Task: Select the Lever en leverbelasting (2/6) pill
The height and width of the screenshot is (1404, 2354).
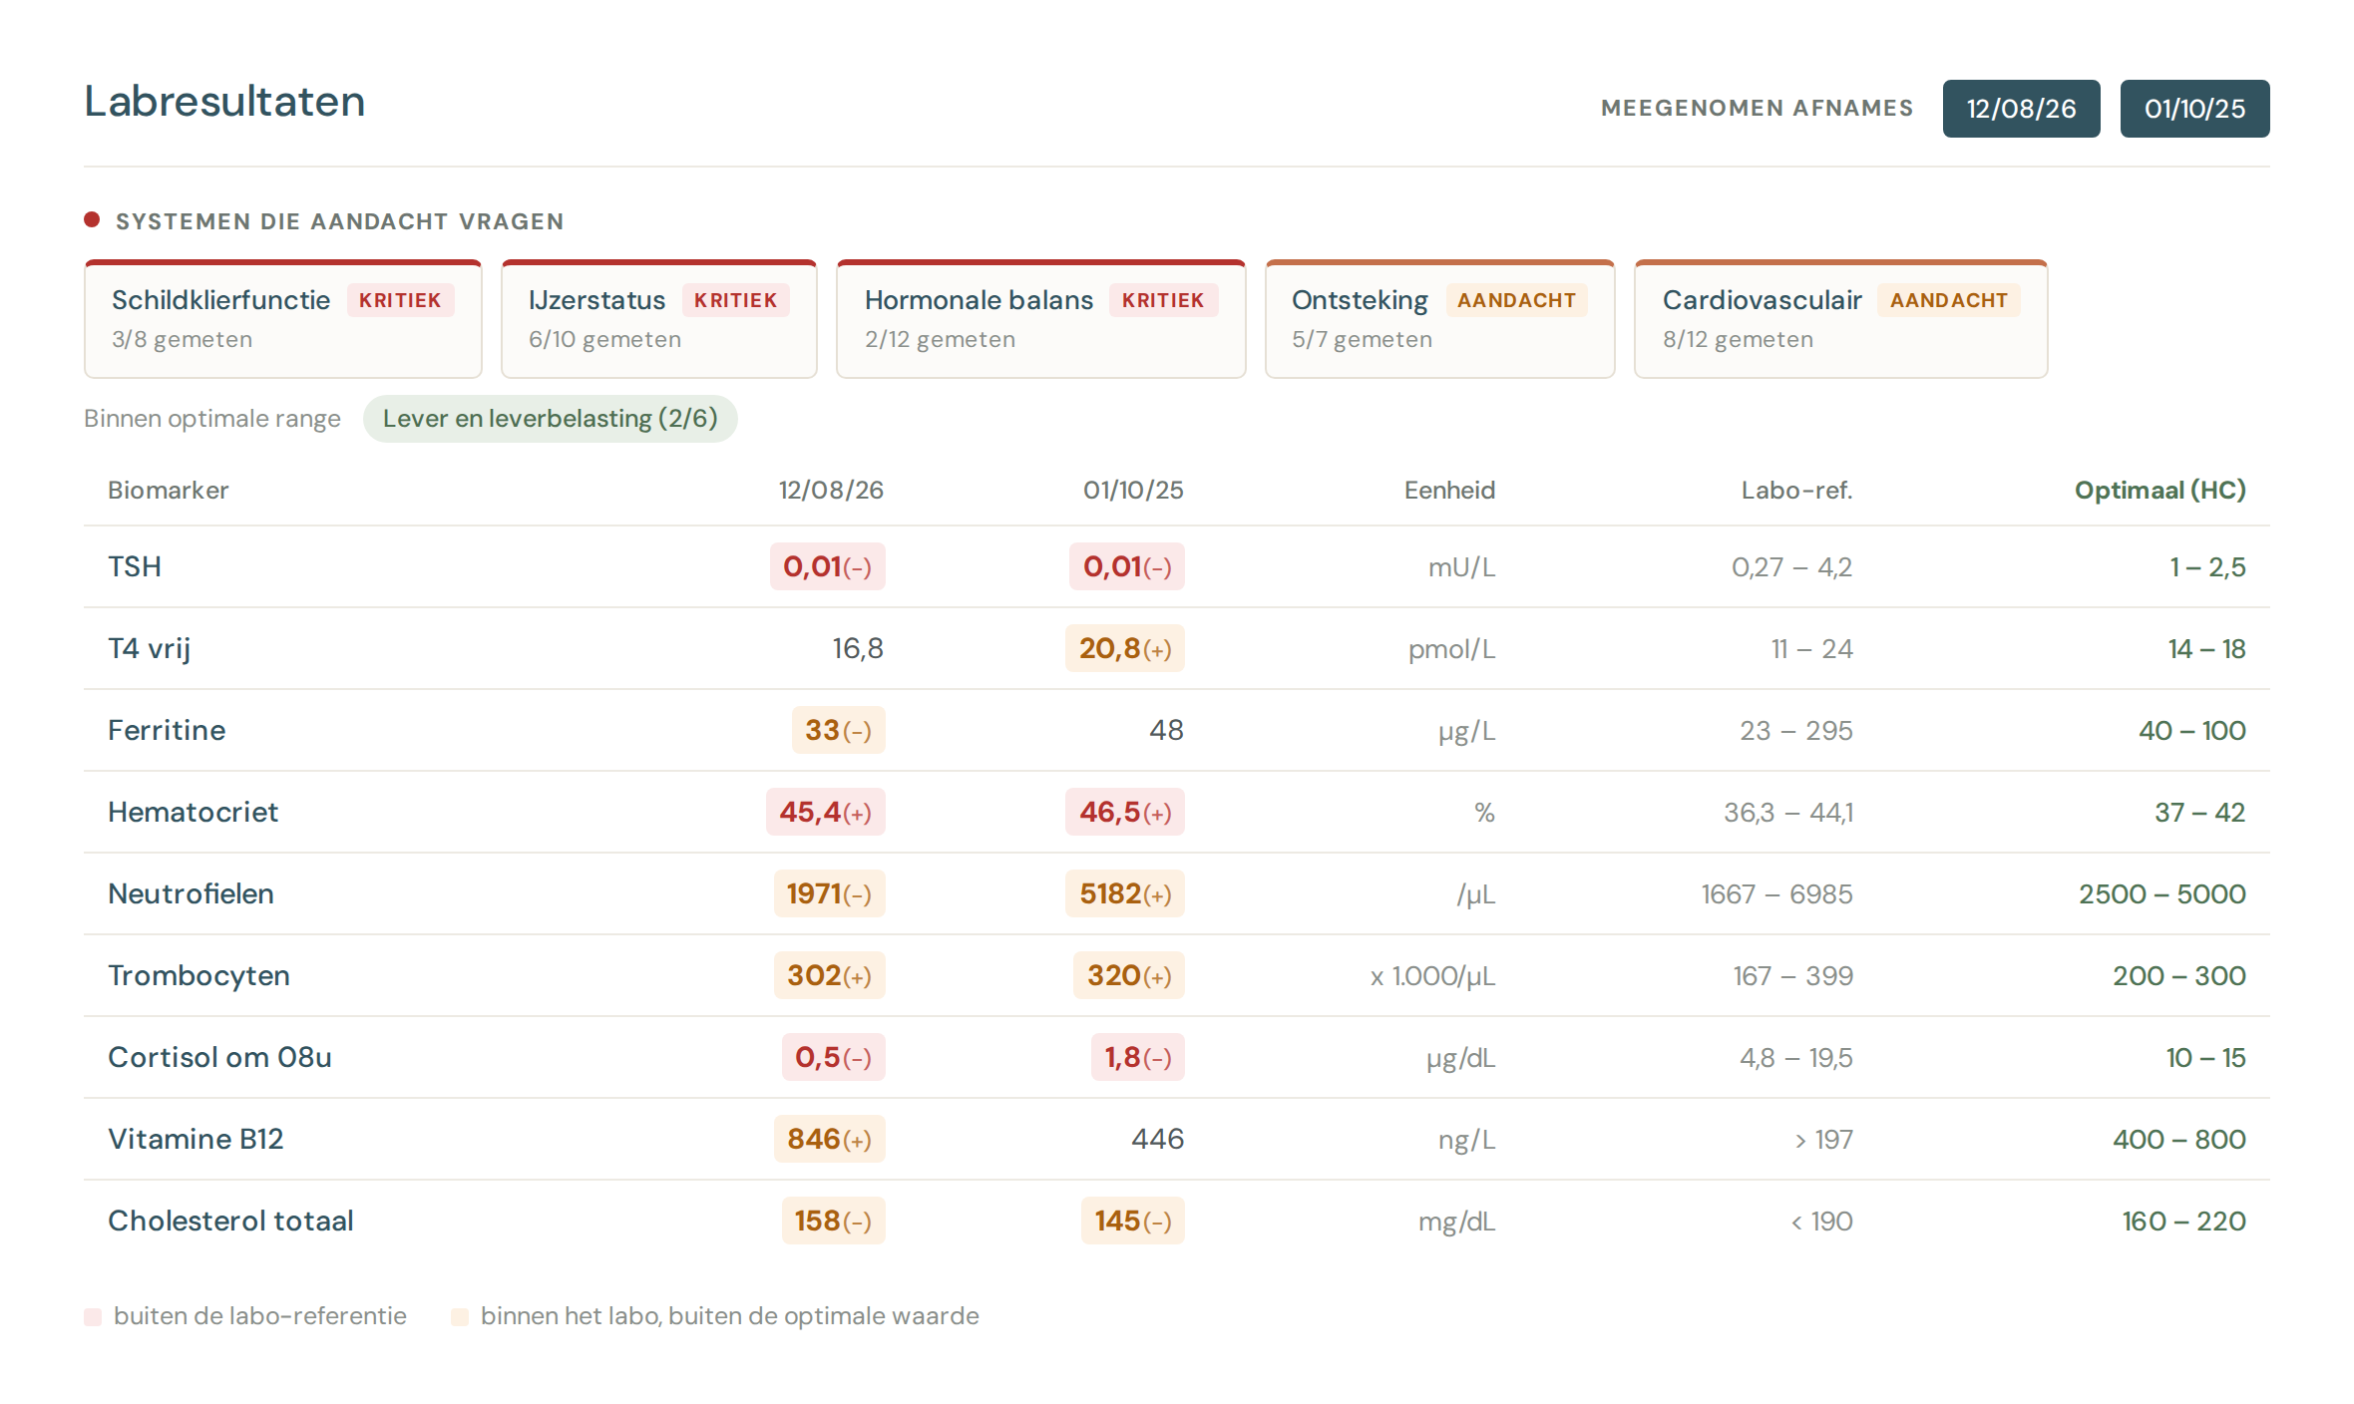Action: (551, 419)
